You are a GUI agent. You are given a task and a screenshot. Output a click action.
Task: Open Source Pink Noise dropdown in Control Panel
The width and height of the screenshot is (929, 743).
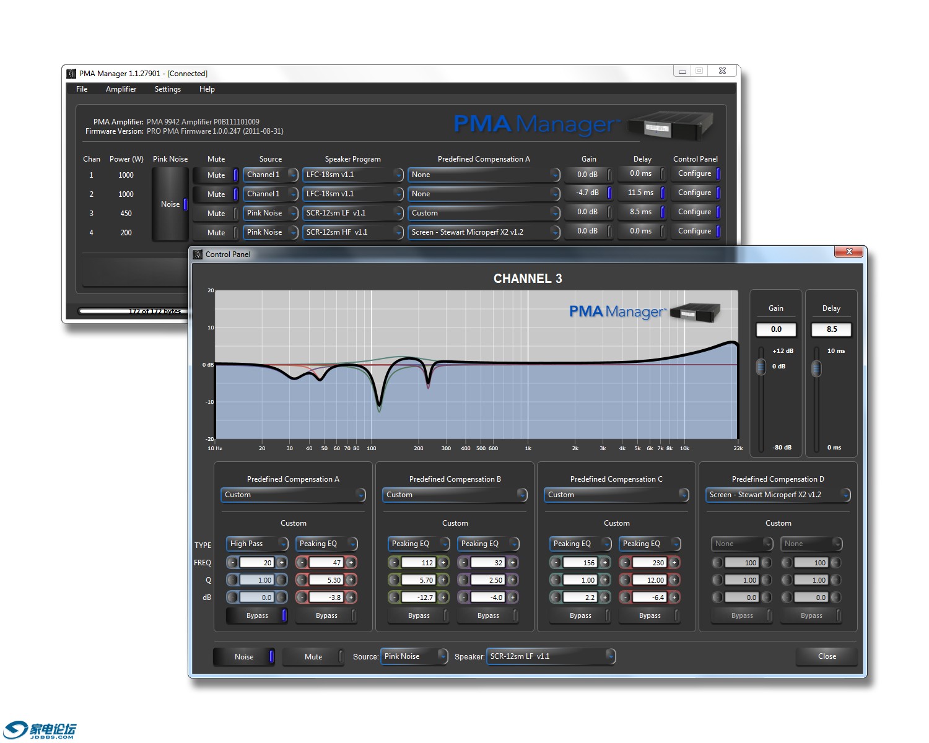pos(414,656)
